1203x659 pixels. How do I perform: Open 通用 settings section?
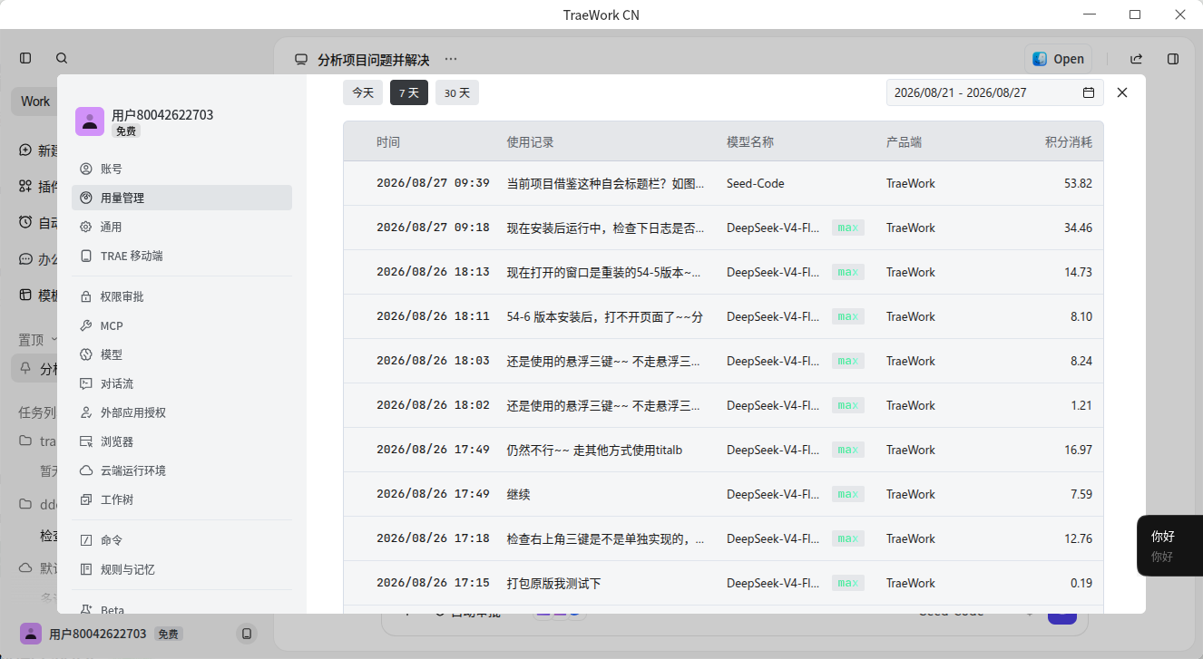(x=181, y=227)
